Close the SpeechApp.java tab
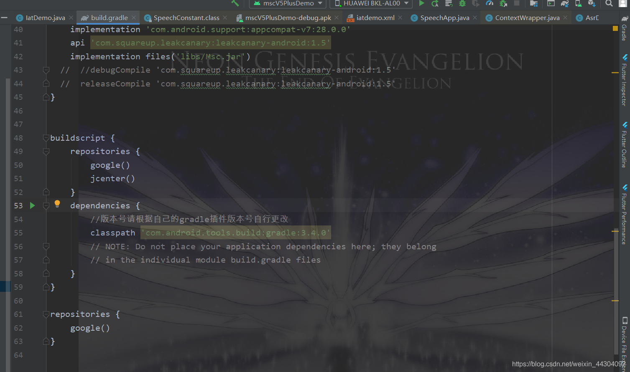Viewport: 630px width, 372px height. [475, 18]
